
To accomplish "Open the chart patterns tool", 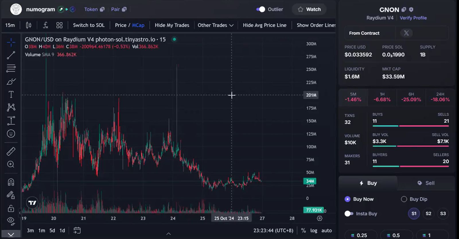I will click(x=11, y=107).
